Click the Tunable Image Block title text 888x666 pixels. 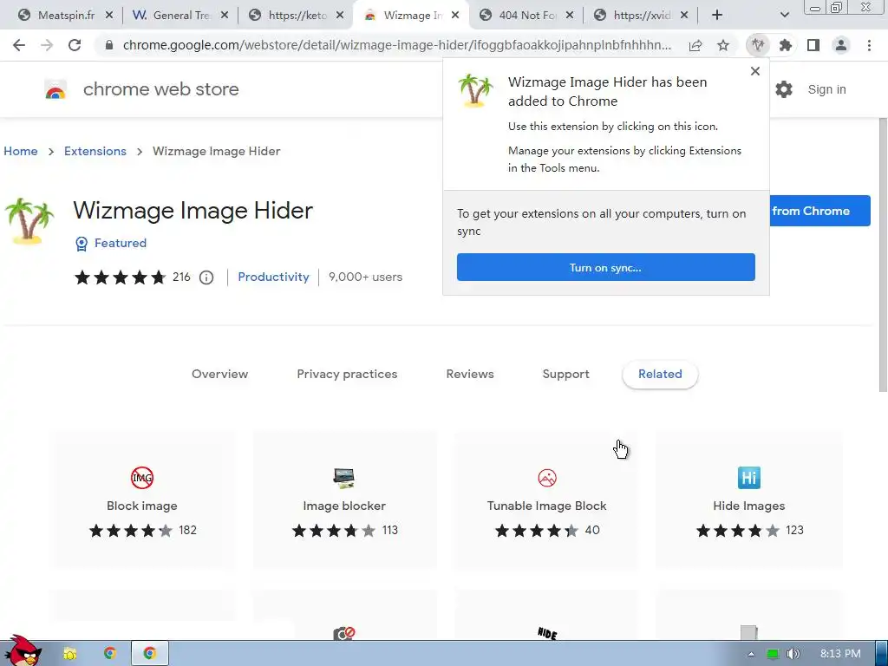click(x=547, y=506)
